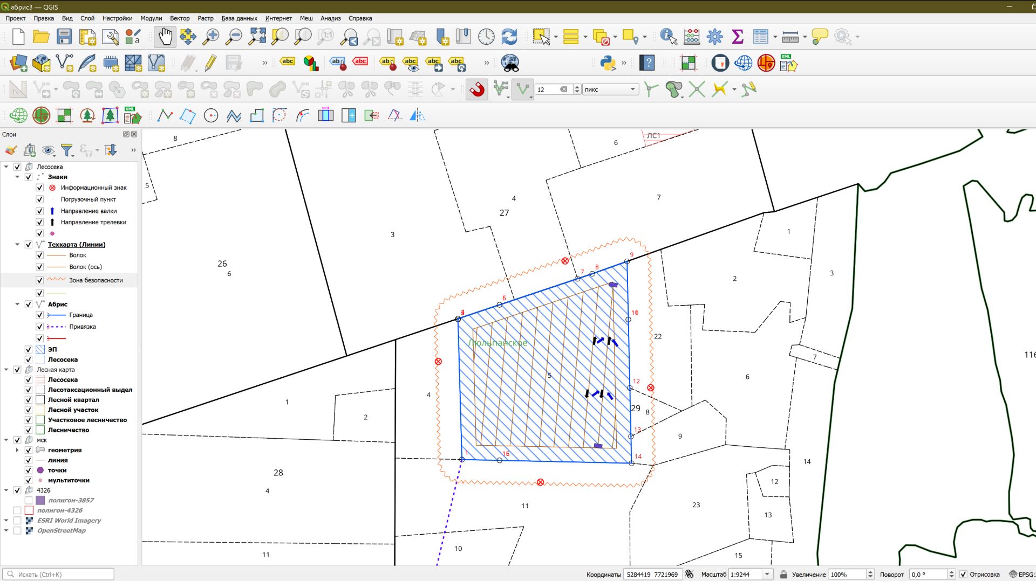This screenshot has height=581, width=1036.
Task: Uncheck the Лесосека group checkbox
Action: tap(17, 167)
